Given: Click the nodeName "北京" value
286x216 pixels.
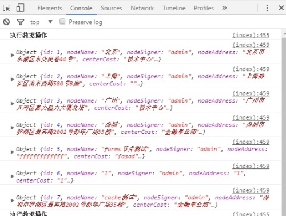Looking at the screenshot, I should (111, 52).
